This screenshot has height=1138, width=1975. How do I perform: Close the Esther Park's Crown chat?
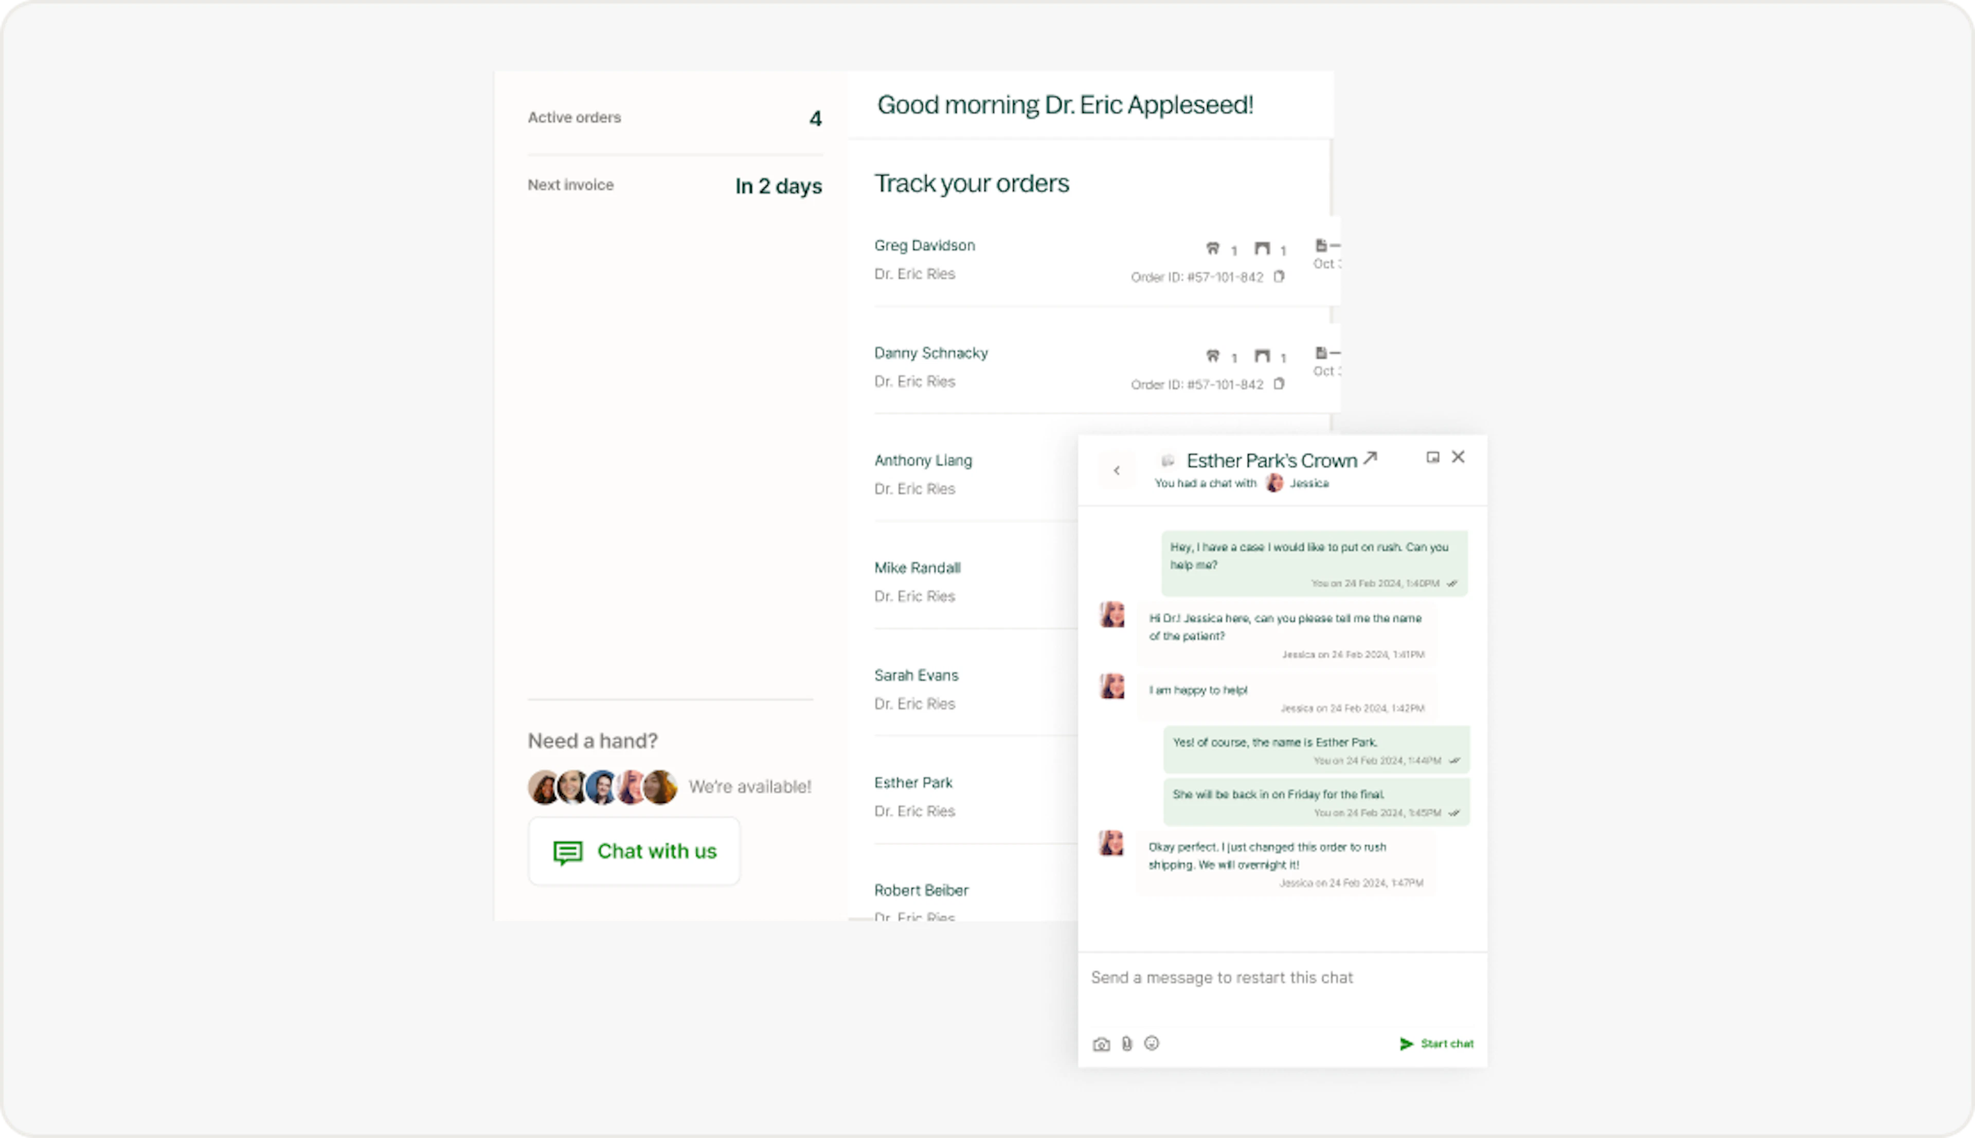(1458, 456)
